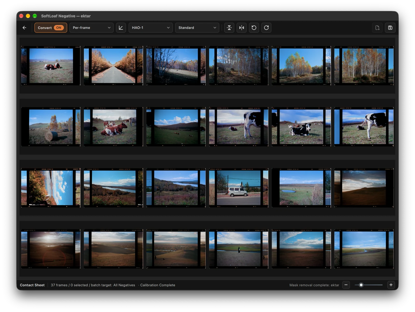Rotate clockwise icon
415x312 pixels.
(x=266, y=28)
